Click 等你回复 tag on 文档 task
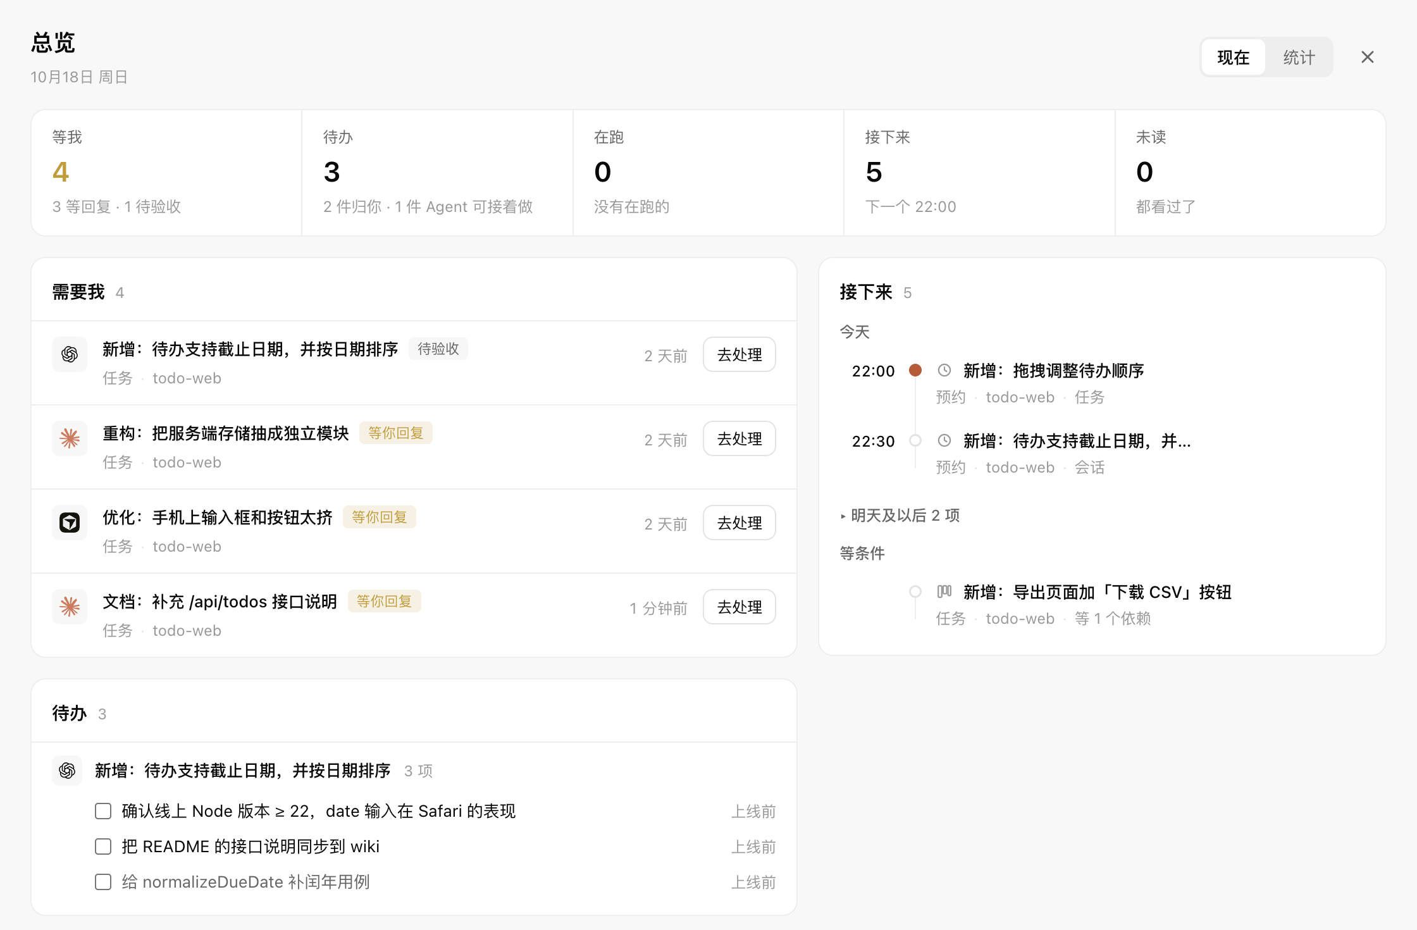This screenshot has height=930, width=1417. [385, 601]
